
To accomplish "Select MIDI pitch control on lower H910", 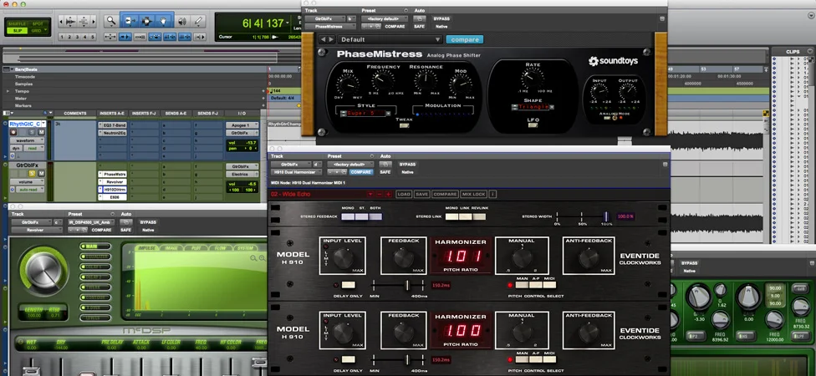I will click(549, 359).
